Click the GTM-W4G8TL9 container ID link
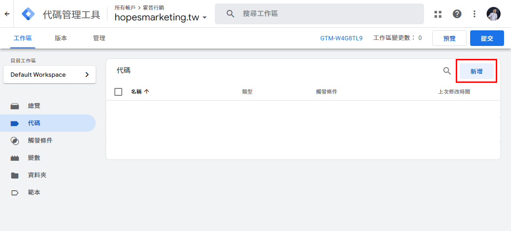 point(341,38)
